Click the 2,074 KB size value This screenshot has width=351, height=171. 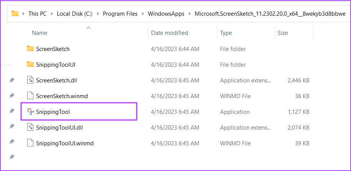[x=298, y=128]
